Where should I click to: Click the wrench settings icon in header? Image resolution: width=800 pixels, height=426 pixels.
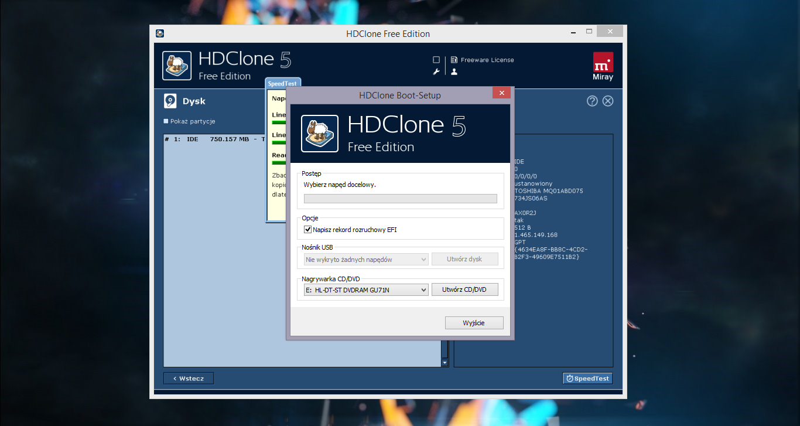[436, 71]
